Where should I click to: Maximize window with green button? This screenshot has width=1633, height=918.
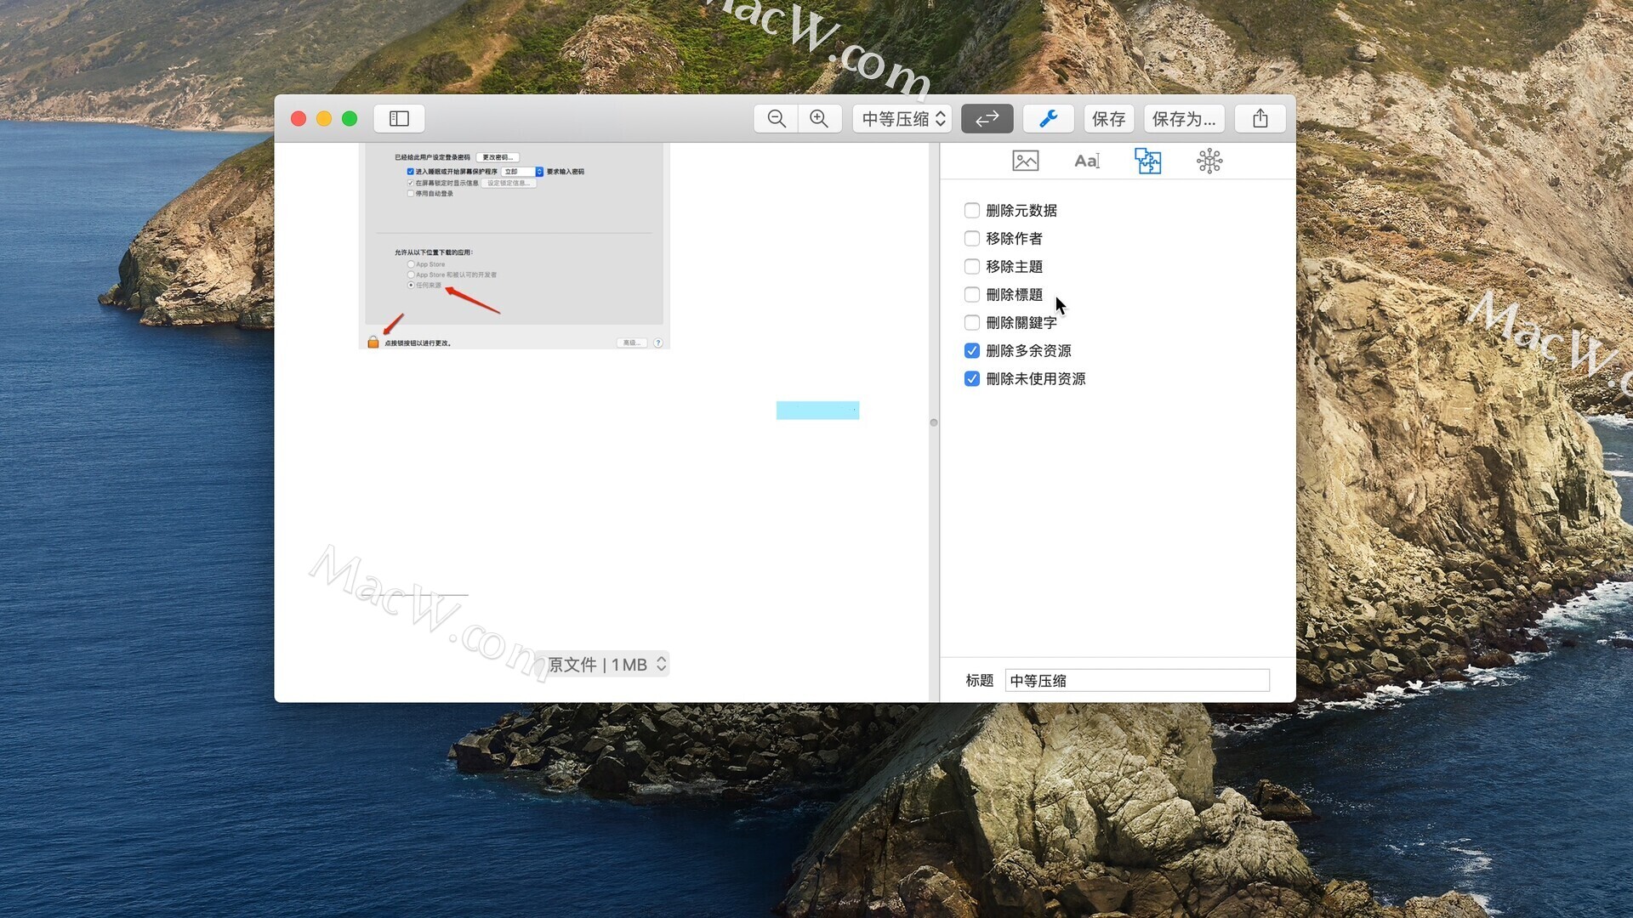[350, 119]
